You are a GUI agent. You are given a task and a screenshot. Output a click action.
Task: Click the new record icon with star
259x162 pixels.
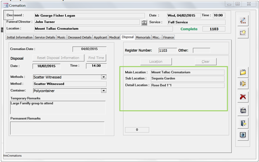coord(243,32)
